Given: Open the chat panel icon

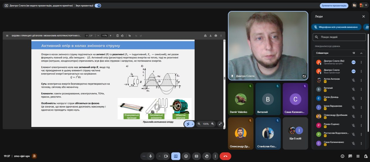Looking at the screenshot, I should (x=350, y=156).
